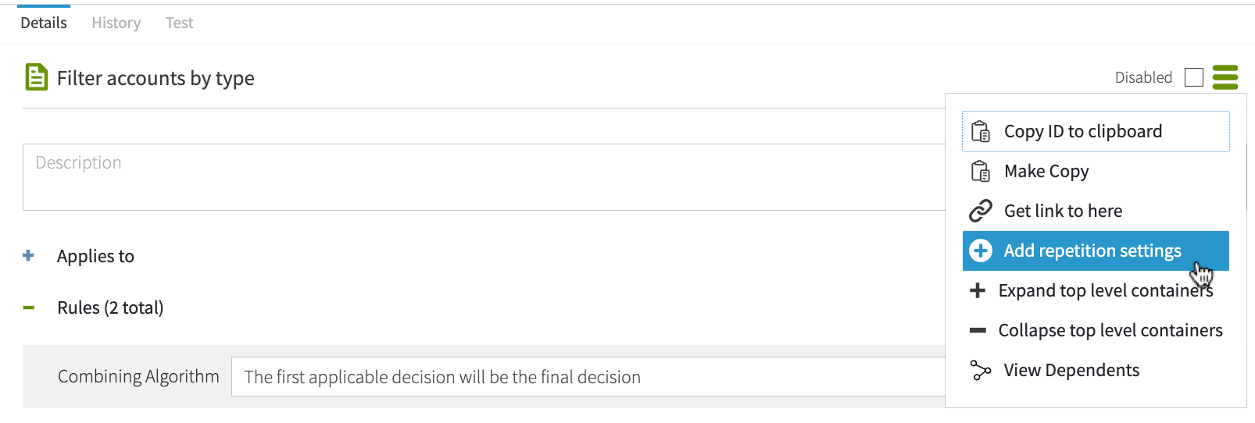
Task: Click the clipboard icon beside Make Copy
Action: tap(980, 171)
